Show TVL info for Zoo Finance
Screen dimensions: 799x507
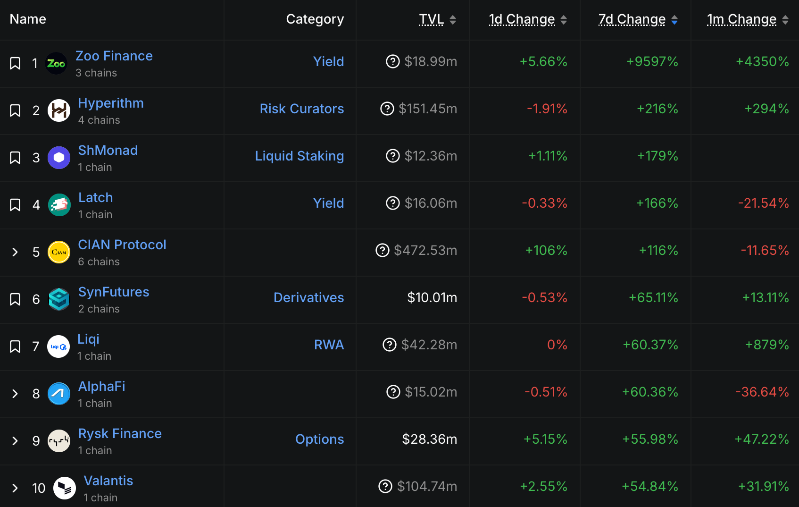coord(393,61)
